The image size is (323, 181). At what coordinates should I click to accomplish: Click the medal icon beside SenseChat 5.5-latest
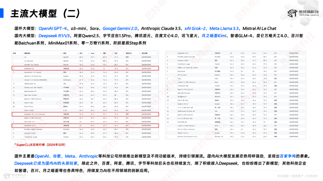(x=14, y=72)
